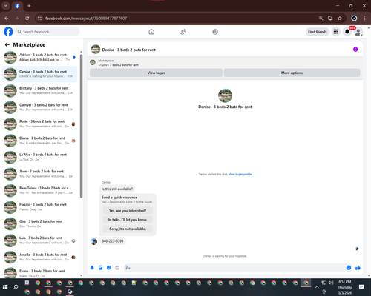Image resolution: width=371 pixels, height=296 pixels.
Task: Click the message text input field
Action: (x=235, y=268)
